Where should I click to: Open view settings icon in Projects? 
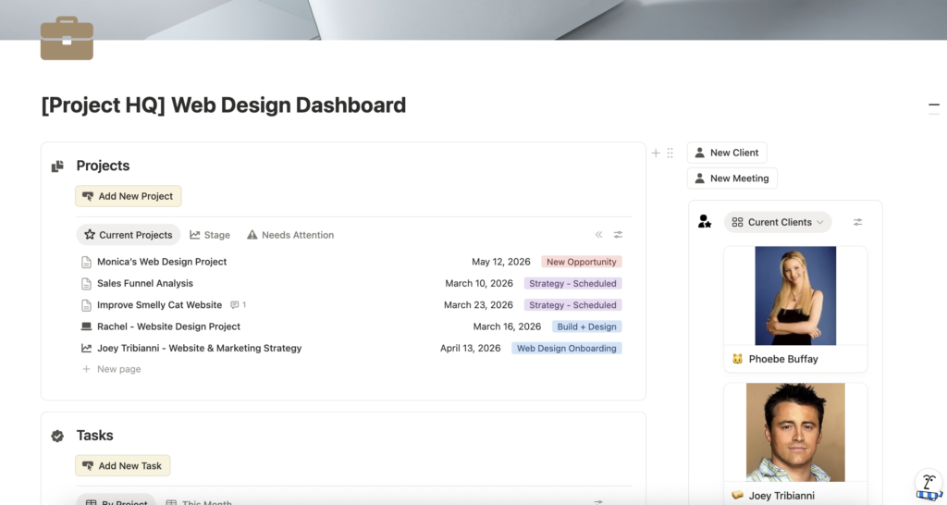pos(618,234)
